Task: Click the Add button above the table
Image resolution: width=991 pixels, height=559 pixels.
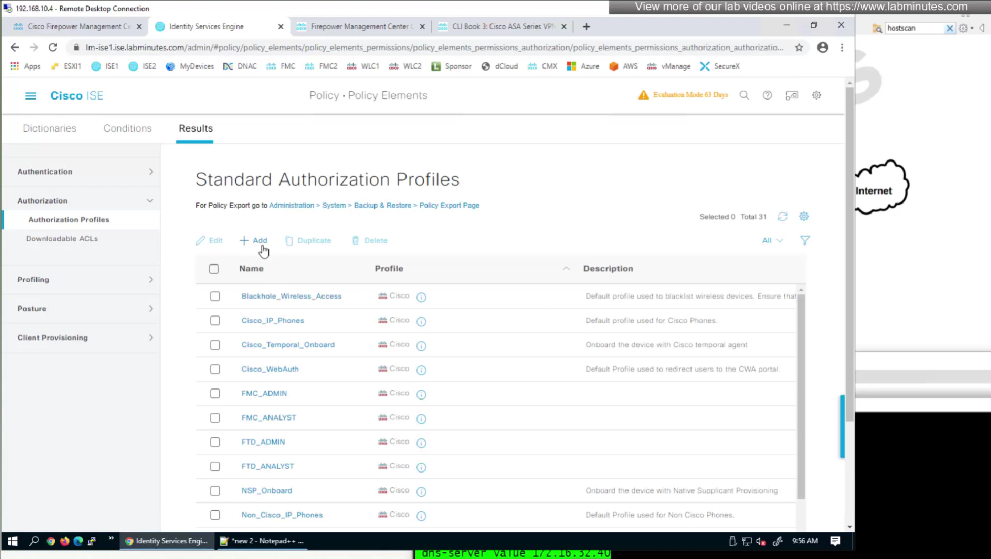Action: [254, 240]
